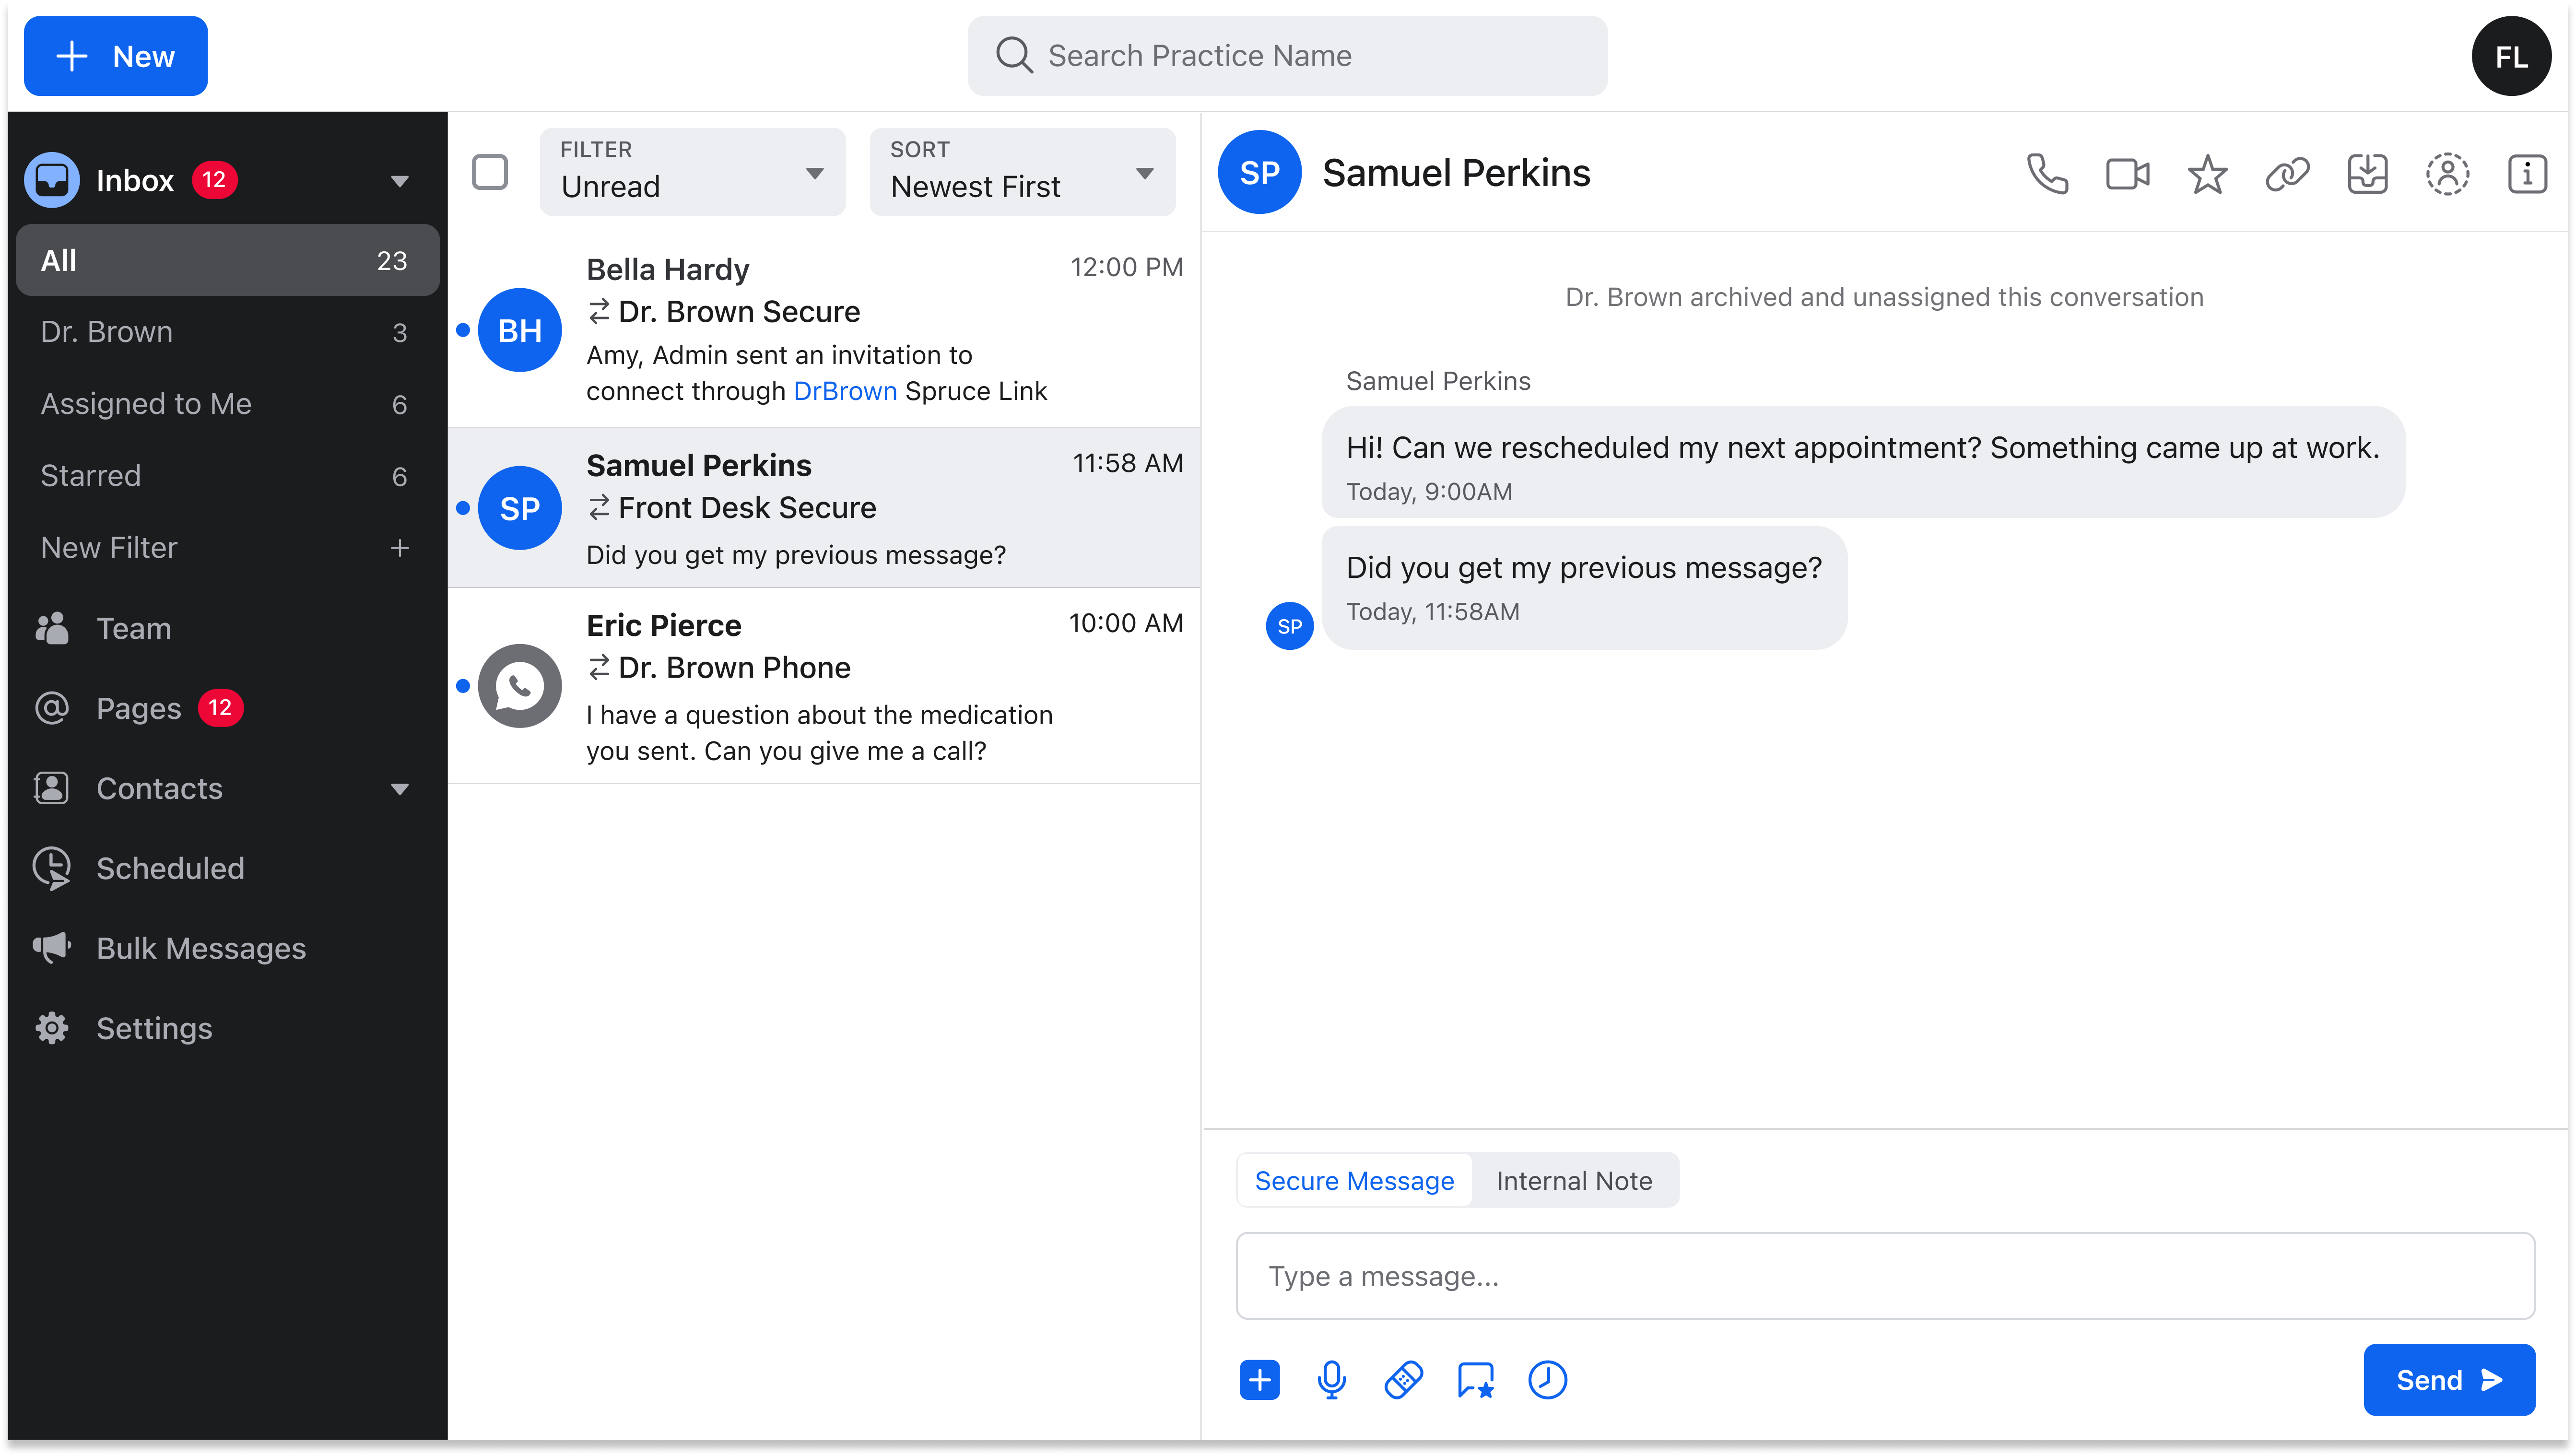Select the Dr. Brown inbox filter
The height and width of the screenshot is (1456, 2576).
(228, 332)
